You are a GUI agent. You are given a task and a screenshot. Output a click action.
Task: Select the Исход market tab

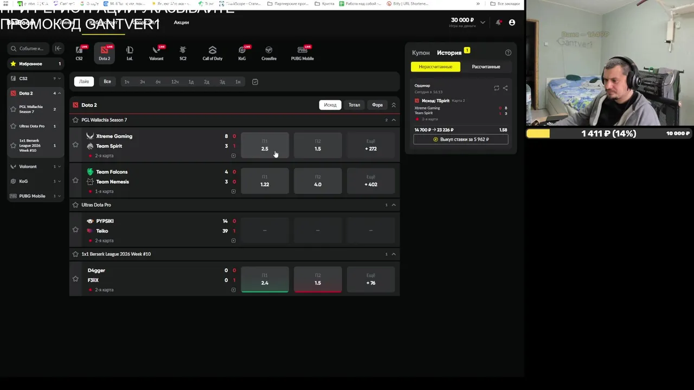[x=330, y=105]
